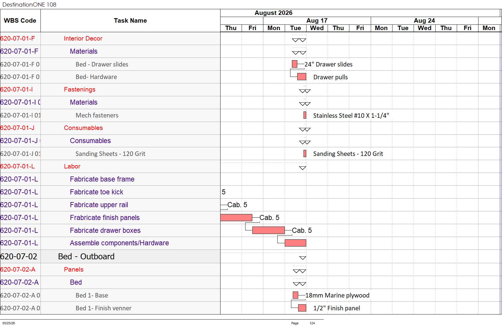Click the 18mm Marine plywood Gantt bar
This screenshot has height=327, width=502.
(295, 295)
